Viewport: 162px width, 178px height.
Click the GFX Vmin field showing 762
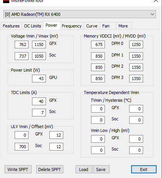click(x=22, y=44)
